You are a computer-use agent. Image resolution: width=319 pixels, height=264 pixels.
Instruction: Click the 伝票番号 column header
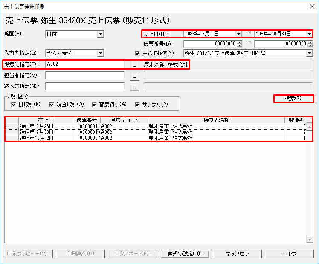point(87,120)
